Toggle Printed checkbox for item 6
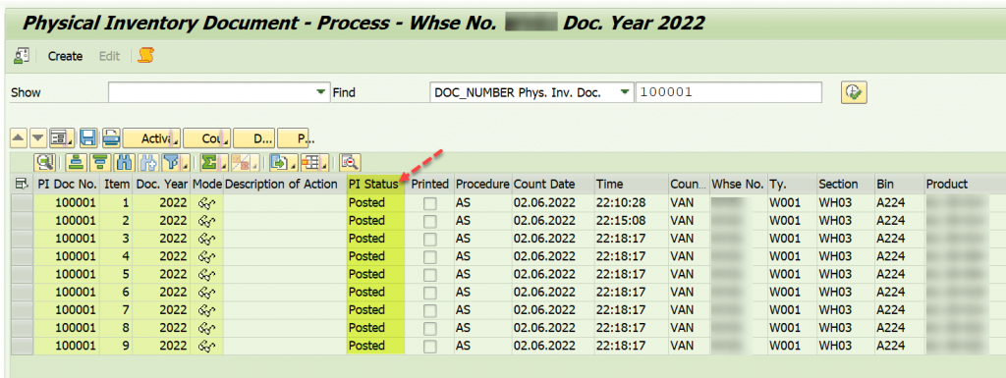1006x378 pixels. [430, 293]
